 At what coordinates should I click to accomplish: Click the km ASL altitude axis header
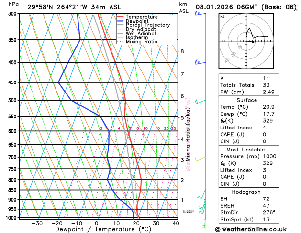(x=184, y=8)
